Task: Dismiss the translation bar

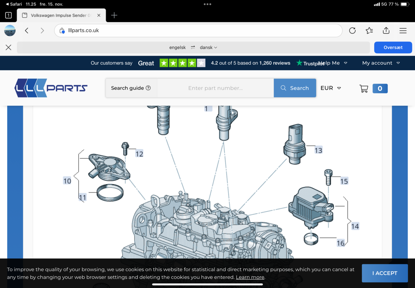Action: [x=8, y=48]
